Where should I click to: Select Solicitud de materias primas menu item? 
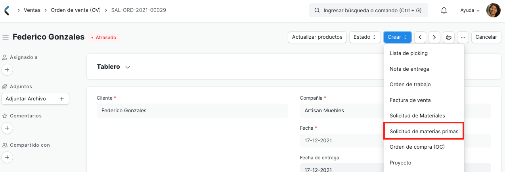pos(424,131)
